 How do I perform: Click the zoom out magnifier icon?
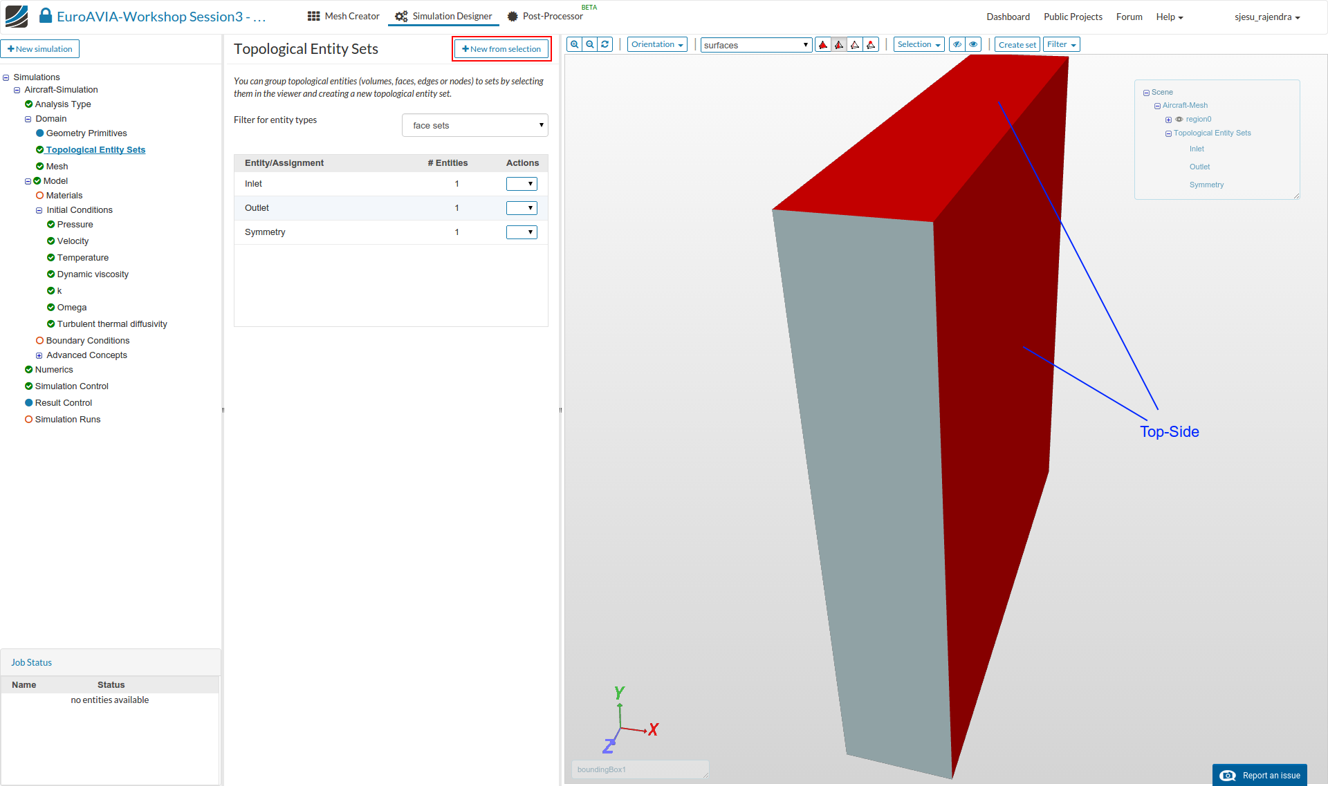pos(590,44)
